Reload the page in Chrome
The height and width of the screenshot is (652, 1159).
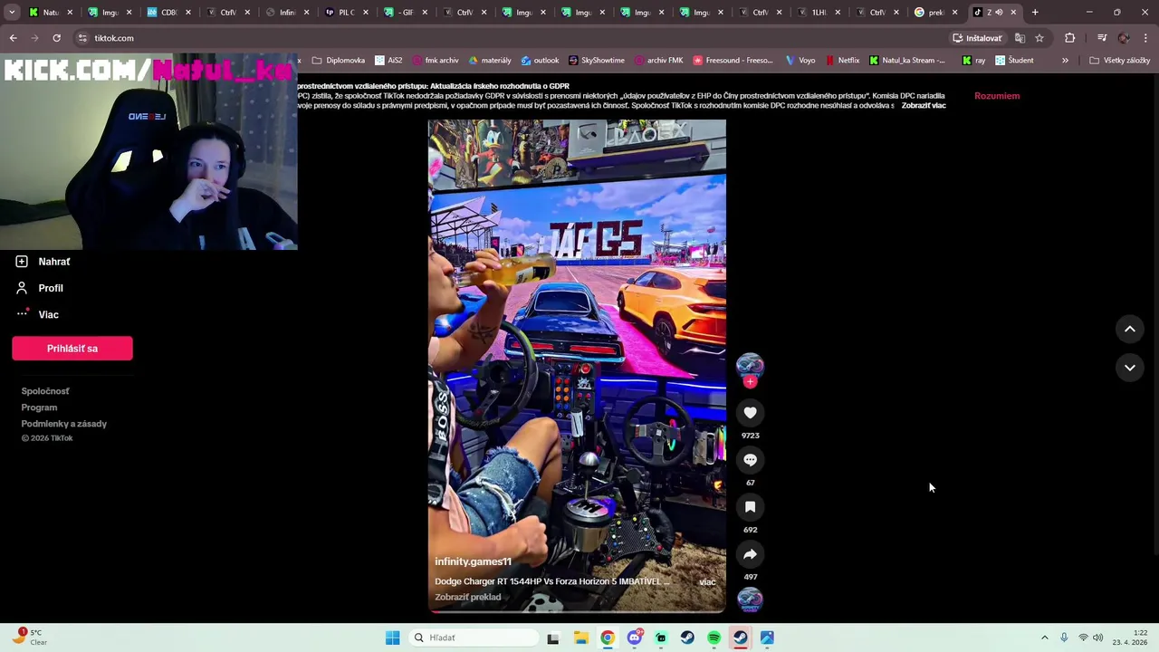(x=56, y=38)
